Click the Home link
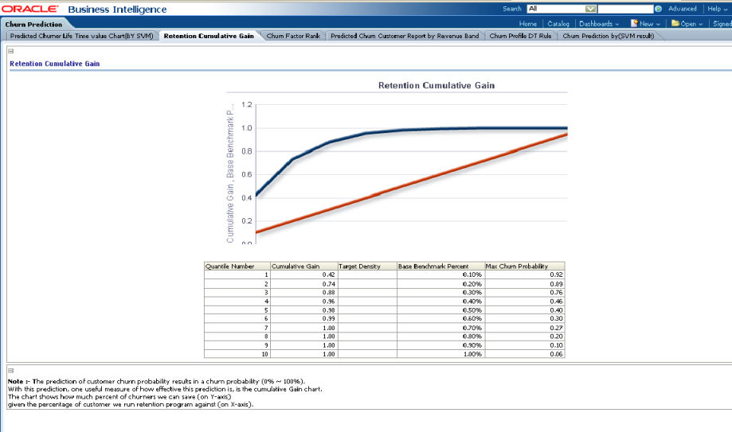The image size is (732, 432). [527, 24]
